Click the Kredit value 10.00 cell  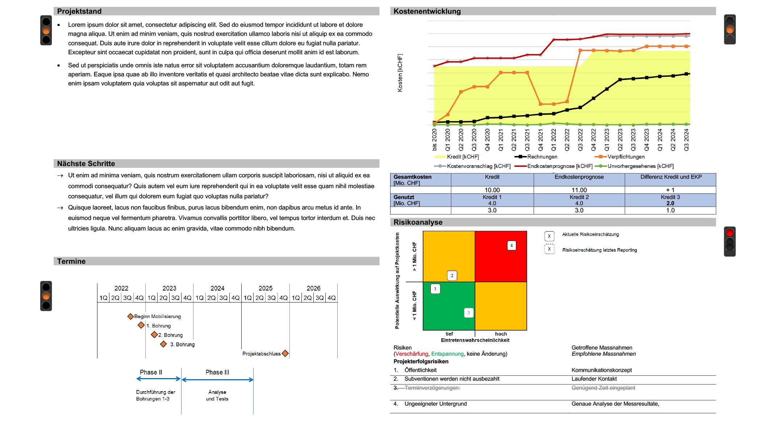[x=492, y=190]
